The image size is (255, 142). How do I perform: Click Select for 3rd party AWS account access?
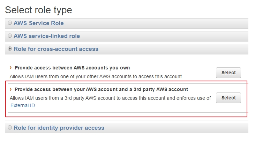click(228, 98)
